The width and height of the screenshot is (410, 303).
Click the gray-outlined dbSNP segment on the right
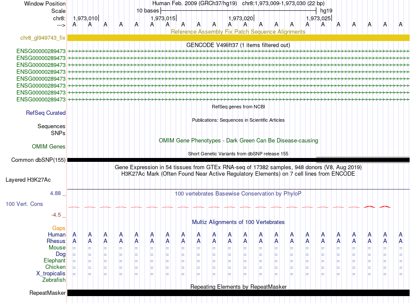point(363,160)
